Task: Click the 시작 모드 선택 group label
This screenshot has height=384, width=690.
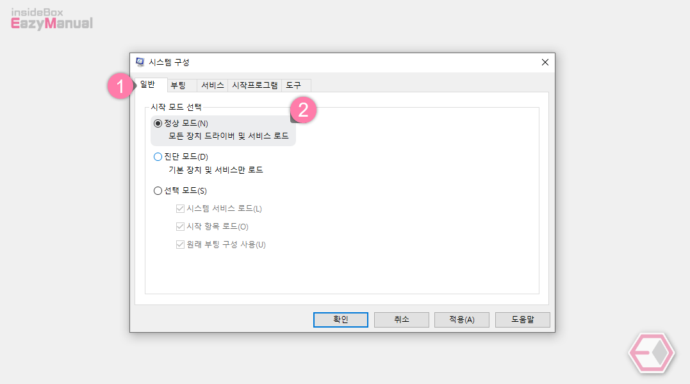Action: (176, 107)
